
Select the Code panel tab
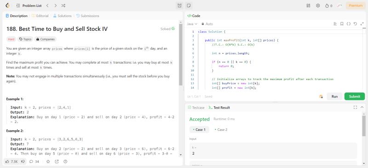tap(194, 16)
